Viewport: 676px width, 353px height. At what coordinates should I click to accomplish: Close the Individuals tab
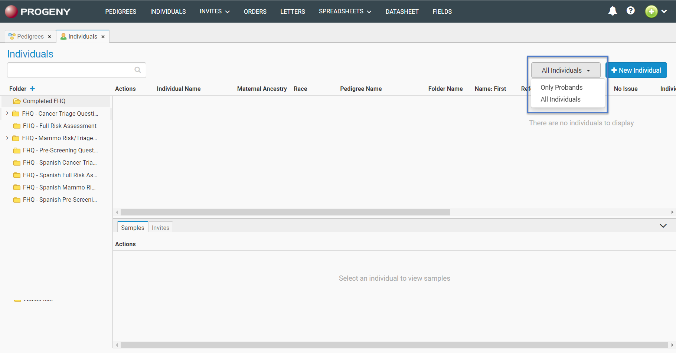(103, 37)
